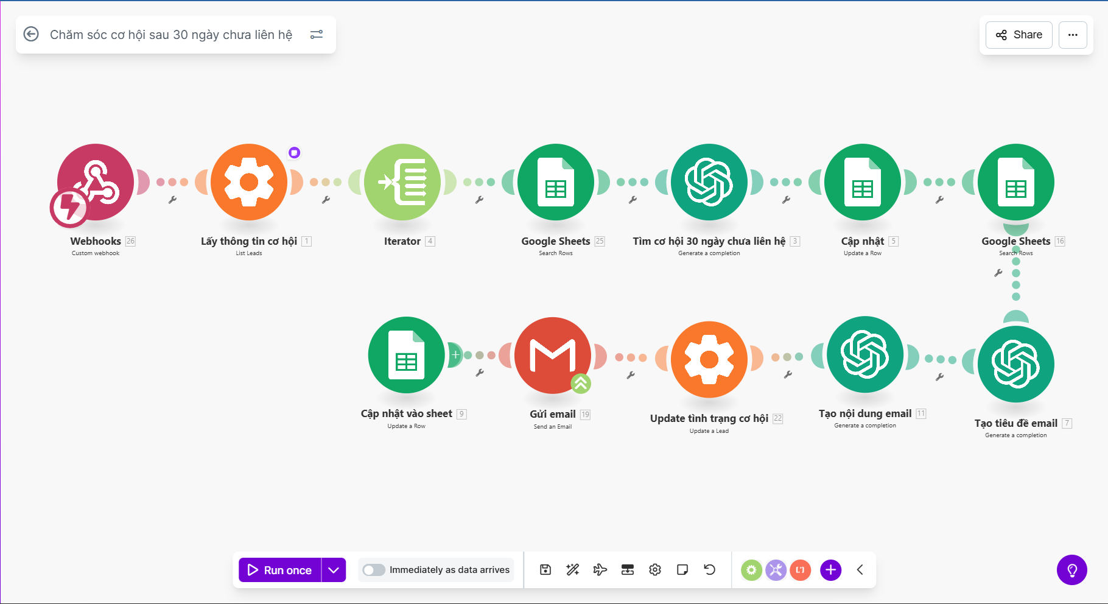
Task: Save the scenario
Action: click(545, 570)
